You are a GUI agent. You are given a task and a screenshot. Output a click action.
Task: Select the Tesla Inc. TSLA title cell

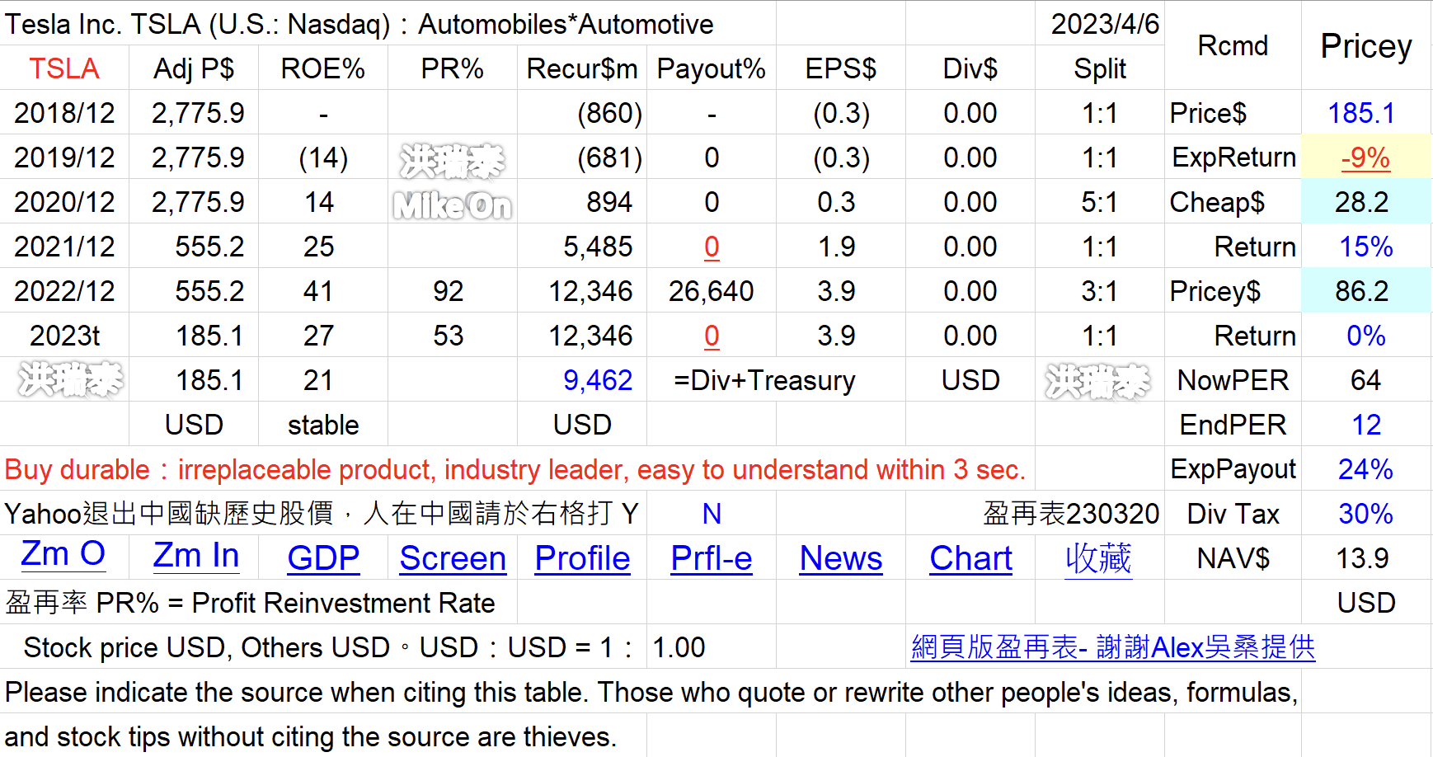[388, 24]
